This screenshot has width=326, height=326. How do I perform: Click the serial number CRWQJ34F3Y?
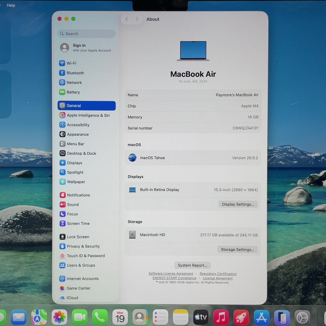tap(246, 128)
